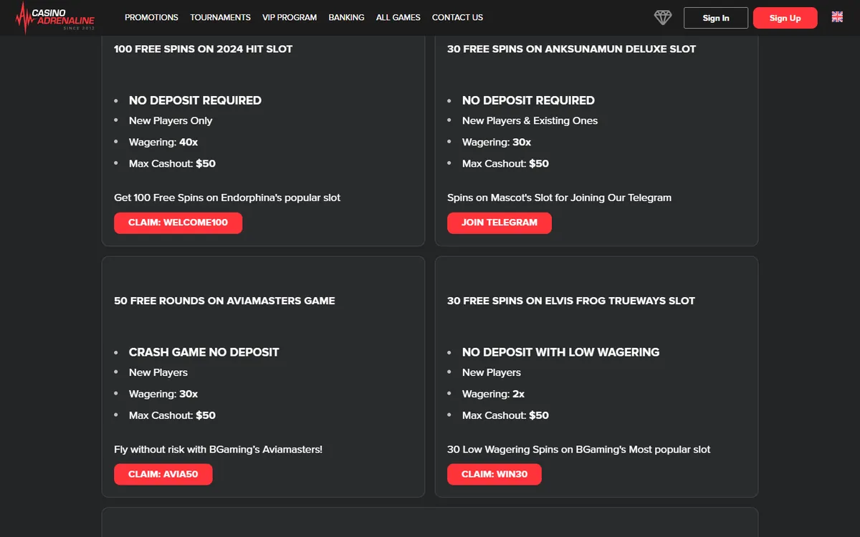Click Get 100 Free Spins on Endorphina's text
The width and height of the screenshot is (860, 537).
(227, 198)
